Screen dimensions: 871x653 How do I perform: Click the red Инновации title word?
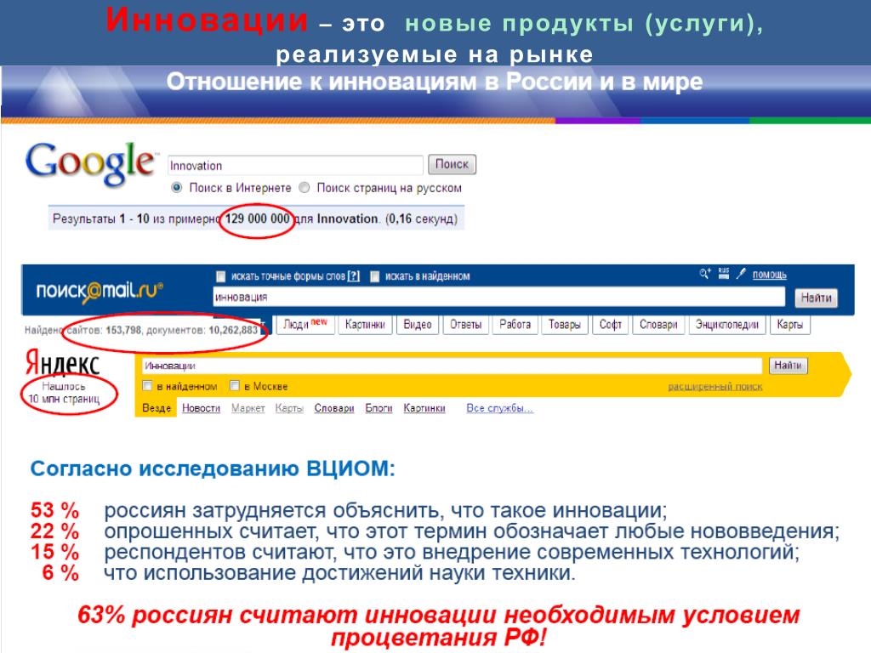(x=206, y=20)
